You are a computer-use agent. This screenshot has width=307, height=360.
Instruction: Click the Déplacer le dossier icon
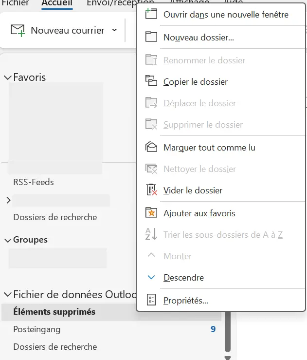click(x=151, y=103)
